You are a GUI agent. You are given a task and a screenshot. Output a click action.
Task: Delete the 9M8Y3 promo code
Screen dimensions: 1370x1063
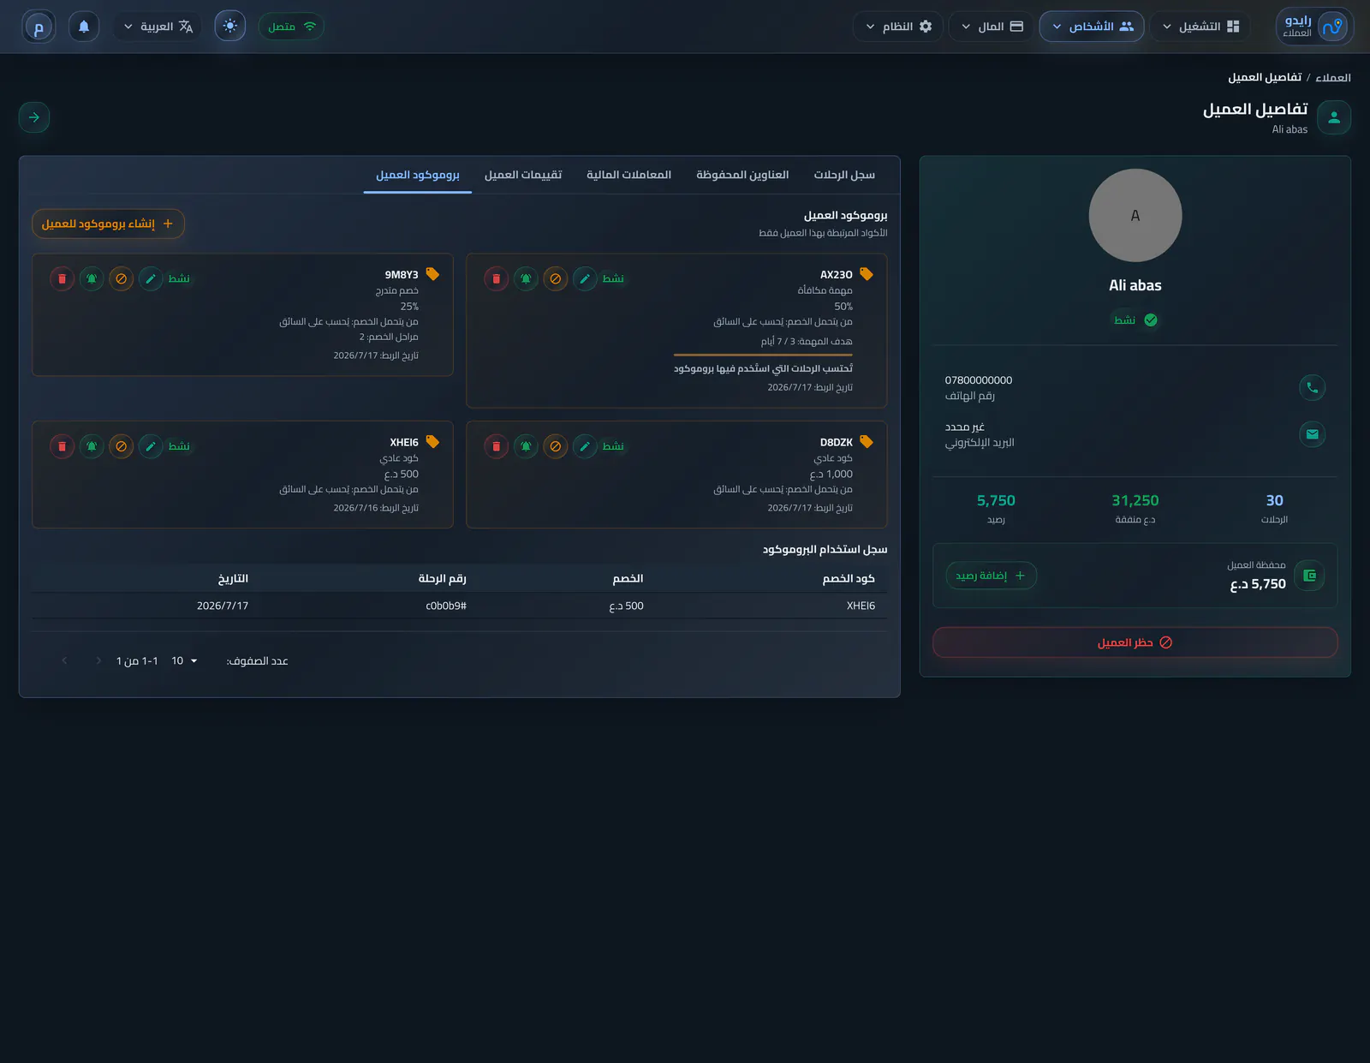(x=63, y=278)
